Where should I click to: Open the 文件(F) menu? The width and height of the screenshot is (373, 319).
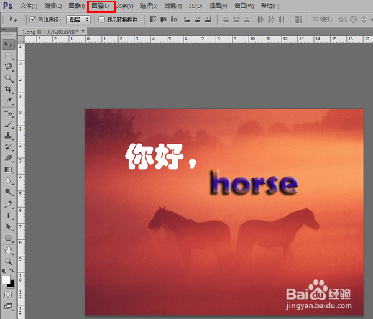(29, 6)
